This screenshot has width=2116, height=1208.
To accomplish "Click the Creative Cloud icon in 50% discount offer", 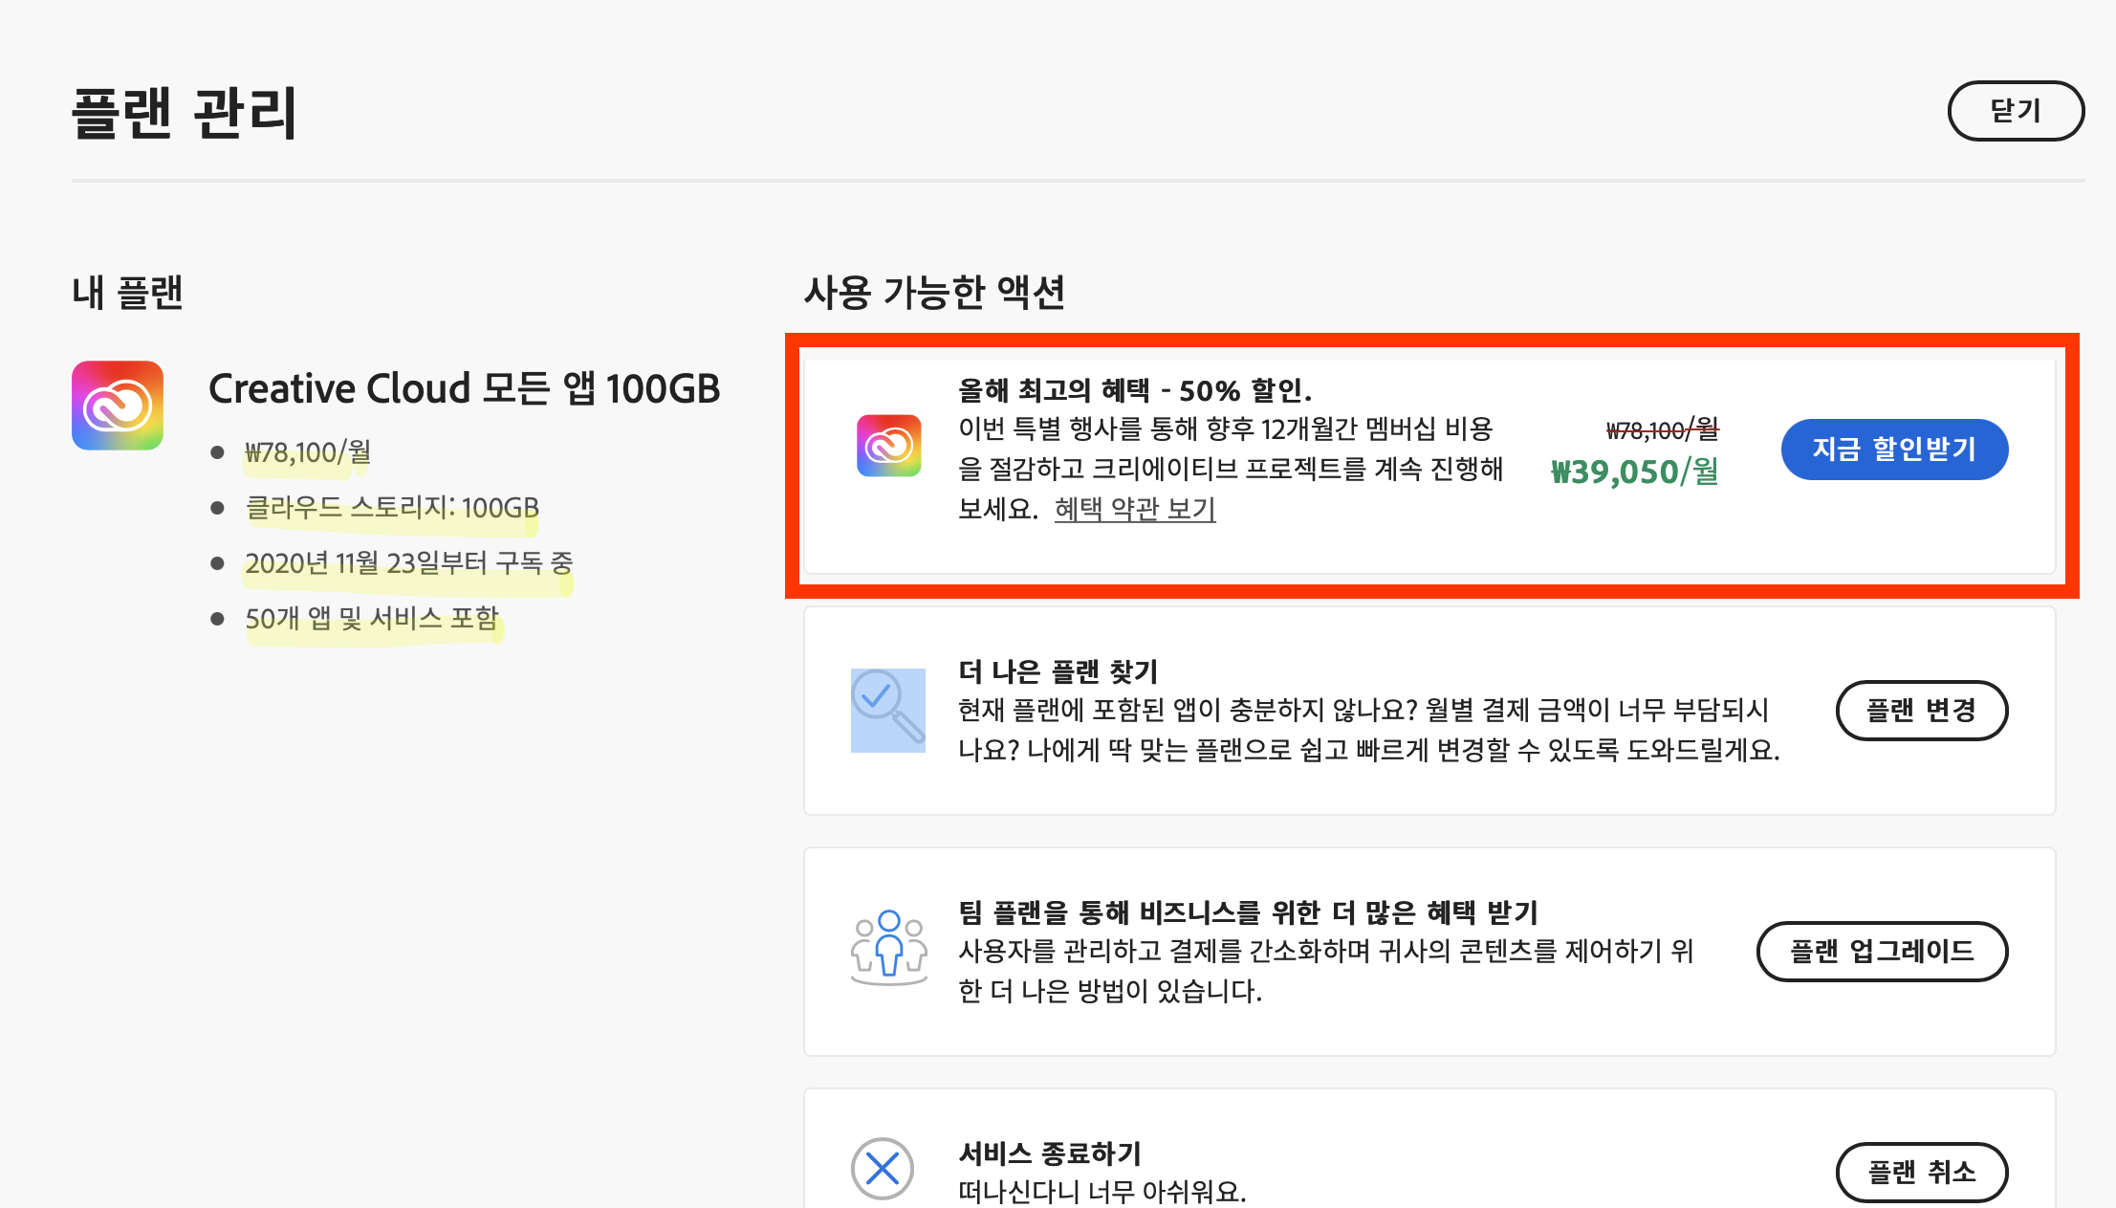I will point(888,446).
